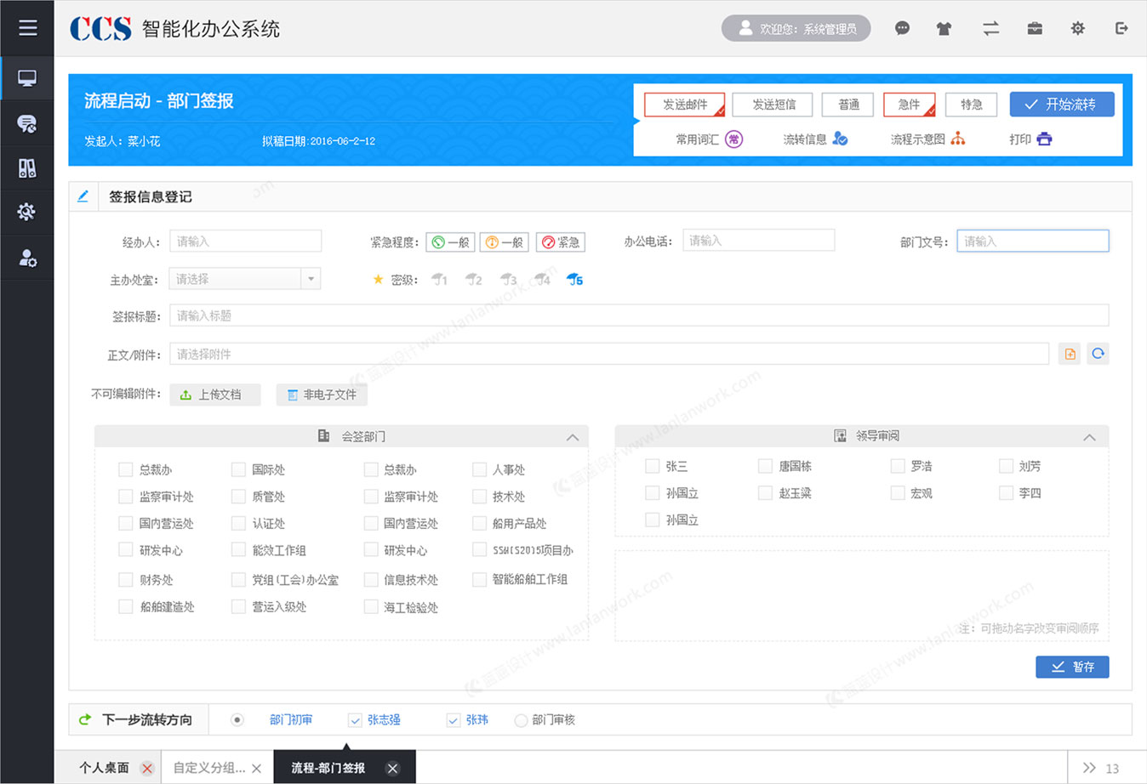This screenshot has width=1147, height=784.
Task: Click the 打印 printer icon
Action: [x=1045, y=139]
